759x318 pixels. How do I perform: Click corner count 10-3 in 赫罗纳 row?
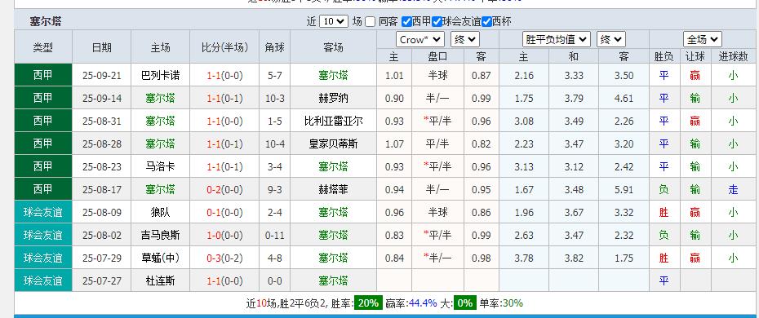click(274, 98)
